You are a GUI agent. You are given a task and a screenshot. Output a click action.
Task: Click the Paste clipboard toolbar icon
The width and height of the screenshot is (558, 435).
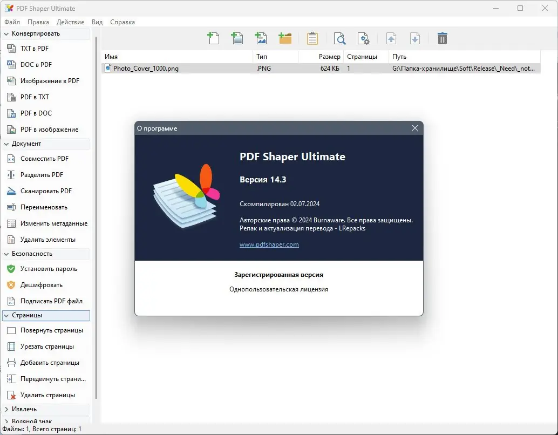point(312,38)
